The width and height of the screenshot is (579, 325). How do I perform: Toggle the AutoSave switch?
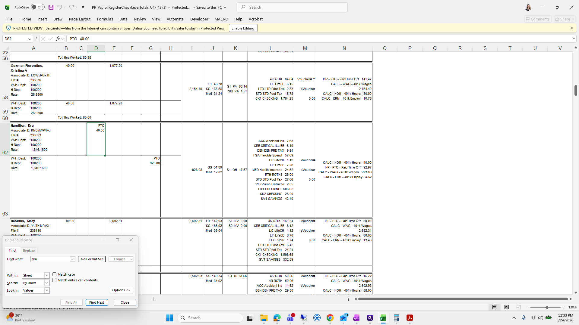click(38, 7)
